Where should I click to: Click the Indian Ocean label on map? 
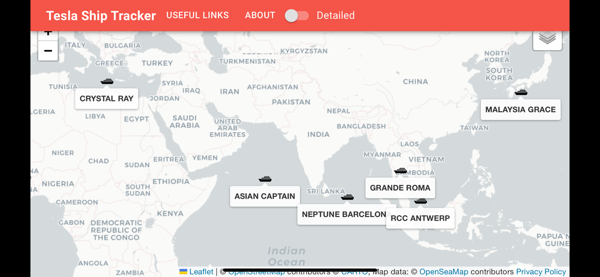tap(286, 256)
